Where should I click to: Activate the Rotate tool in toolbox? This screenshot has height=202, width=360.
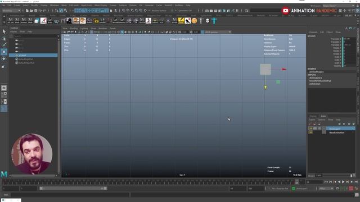click(4, 59)
